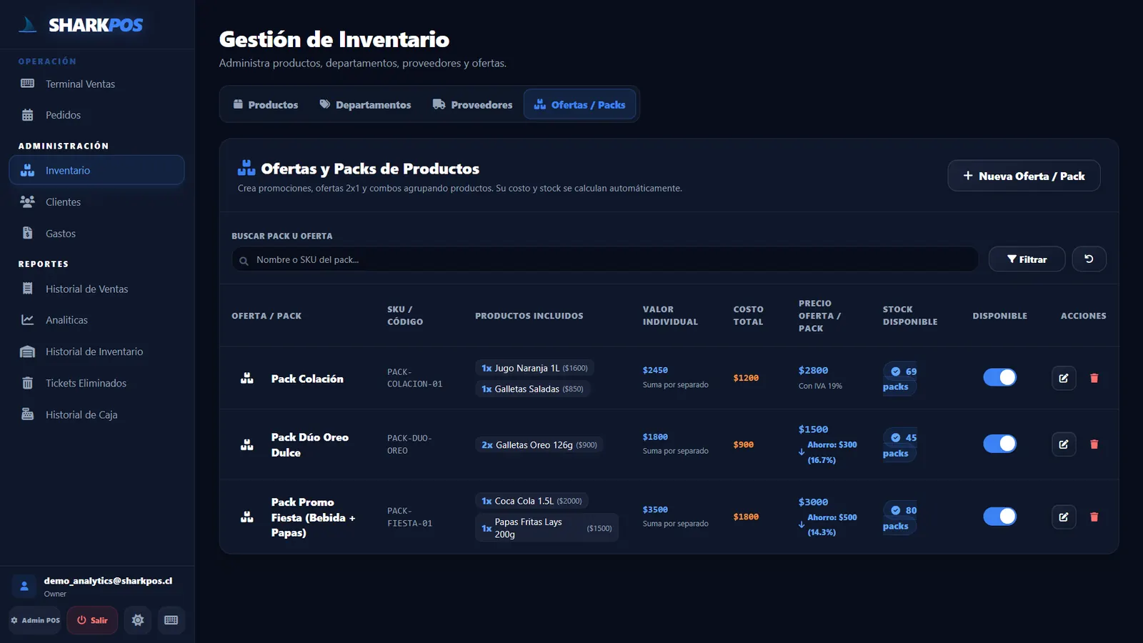
Task: Edit the Pack Colación offer
Action: (1064, 378)
